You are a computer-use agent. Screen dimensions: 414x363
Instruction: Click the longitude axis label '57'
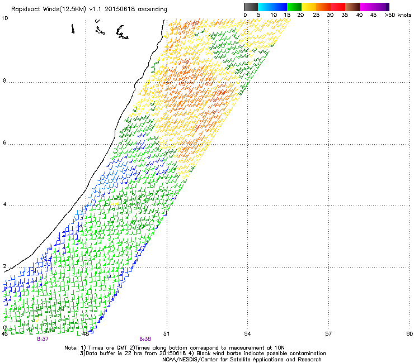(328, 334)
